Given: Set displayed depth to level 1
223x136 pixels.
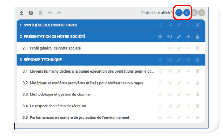Looking at the screenshot, I should tap(179, 13).
